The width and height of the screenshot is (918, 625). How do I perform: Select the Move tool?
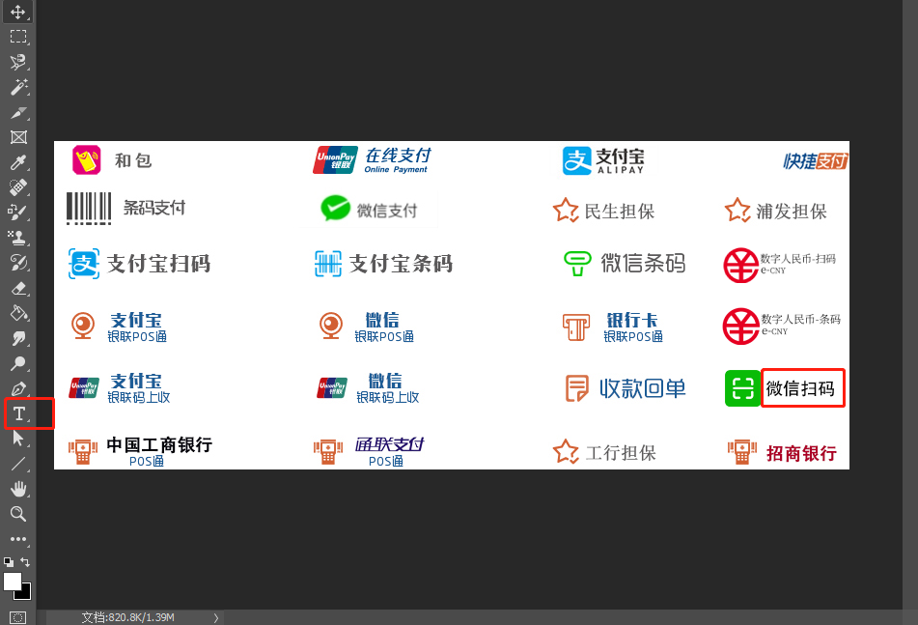(18, 12)
